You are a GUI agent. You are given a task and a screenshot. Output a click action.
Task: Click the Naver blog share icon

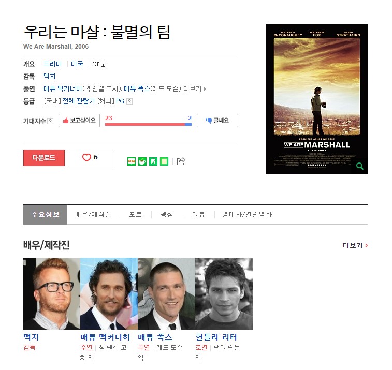pyautogui.click(x=132, y=161)
